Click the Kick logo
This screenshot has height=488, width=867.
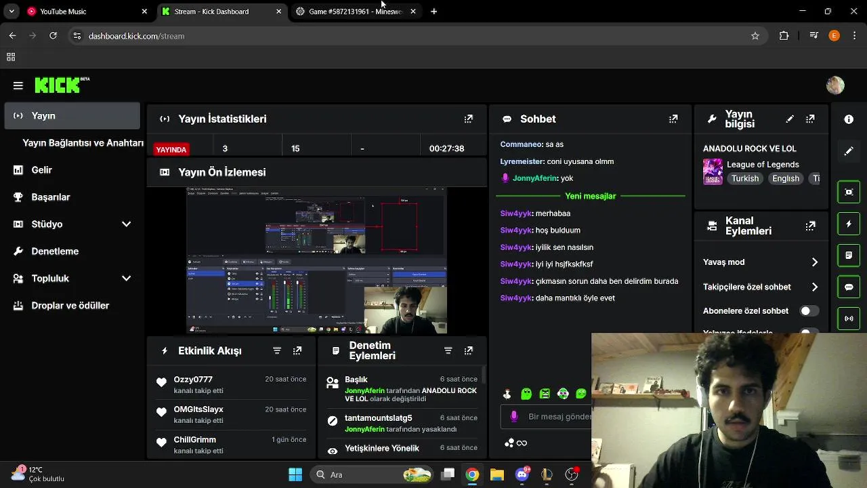[62, 85]
